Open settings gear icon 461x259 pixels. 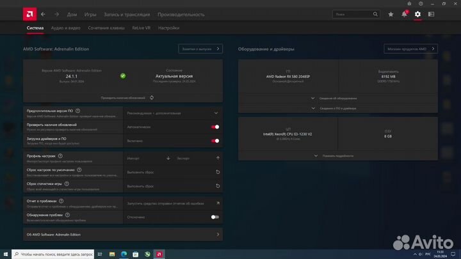coord(417,14)
